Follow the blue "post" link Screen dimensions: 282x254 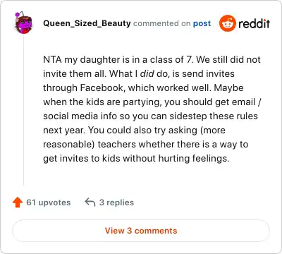click(202, 23)
